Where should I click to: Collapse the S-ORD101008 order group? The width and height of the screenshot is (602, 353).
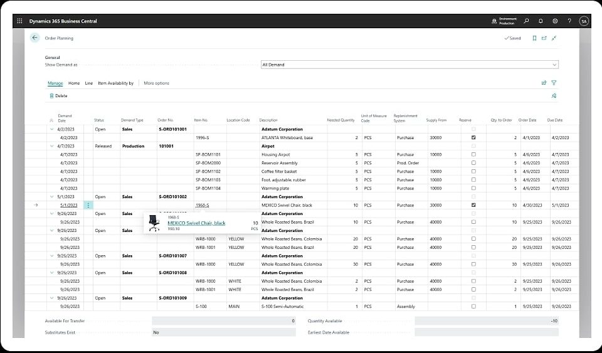coord(52,273)
